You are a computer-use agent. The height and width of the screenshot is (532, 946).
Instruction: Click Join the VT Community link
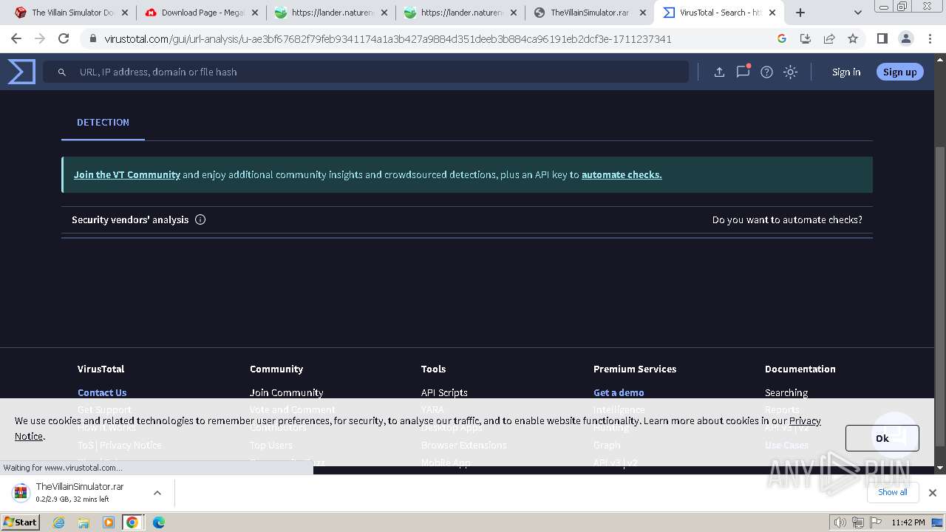point(127,175)
